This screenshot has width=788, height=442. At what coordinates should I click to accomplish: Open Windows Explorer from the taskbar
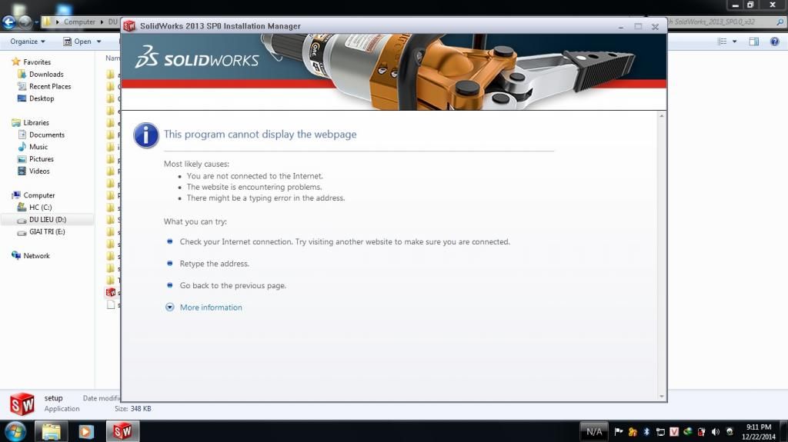[51, 431]
